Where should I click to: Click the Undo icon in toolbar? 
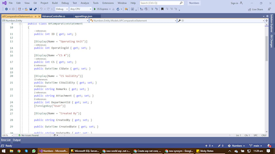point(41,9)
